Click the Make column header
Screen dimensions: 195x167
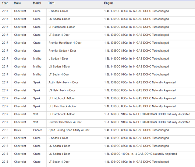[x=17, y=3]
